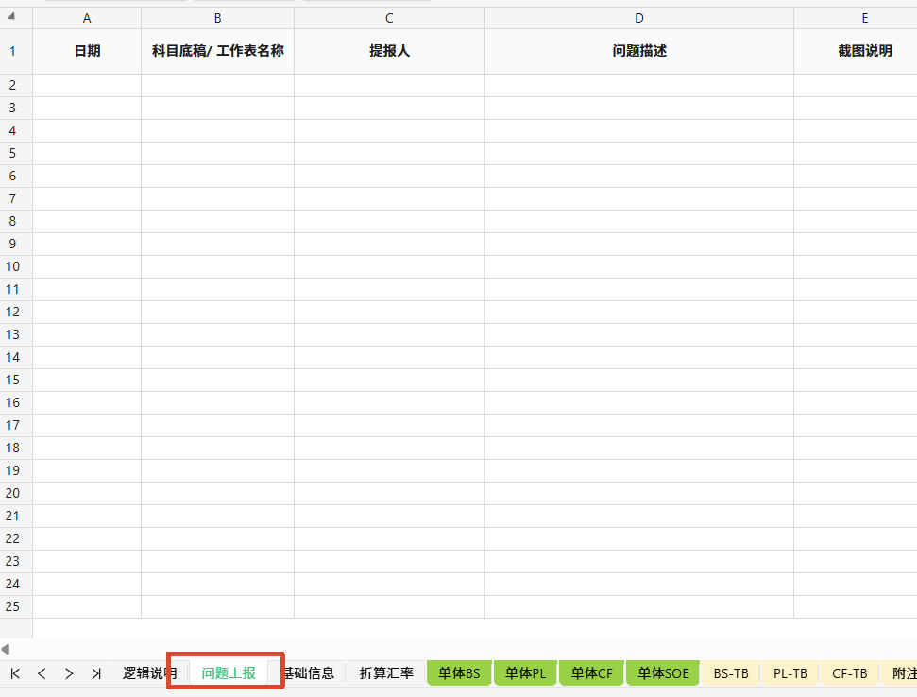Click cell A2 under 日期

[x=87, y=85]
